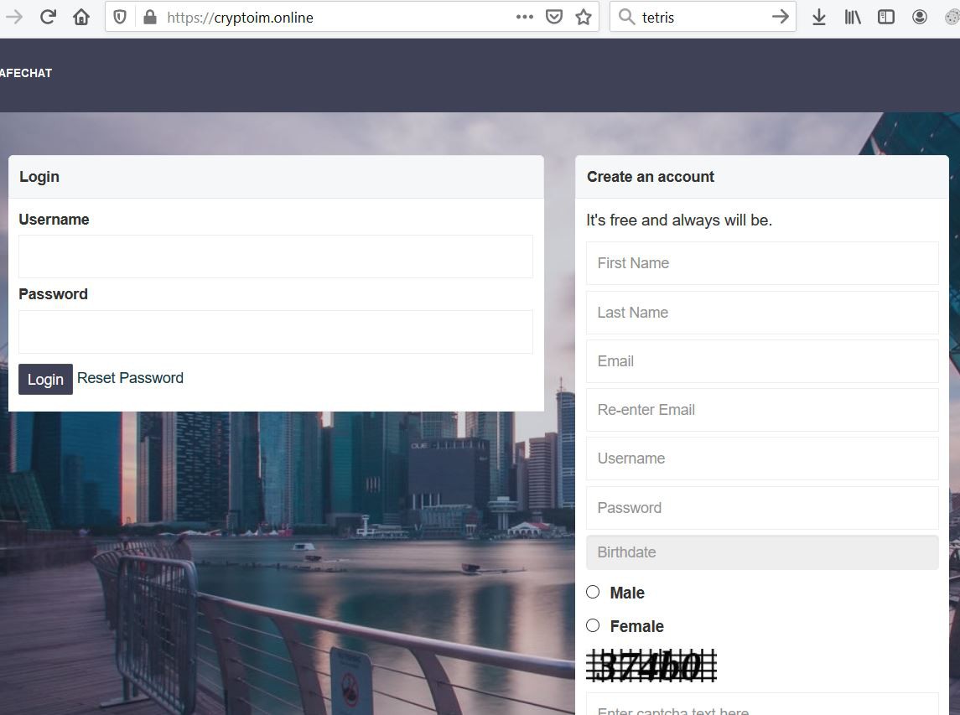Bookmark this page with the star

[x=584, y=17]
